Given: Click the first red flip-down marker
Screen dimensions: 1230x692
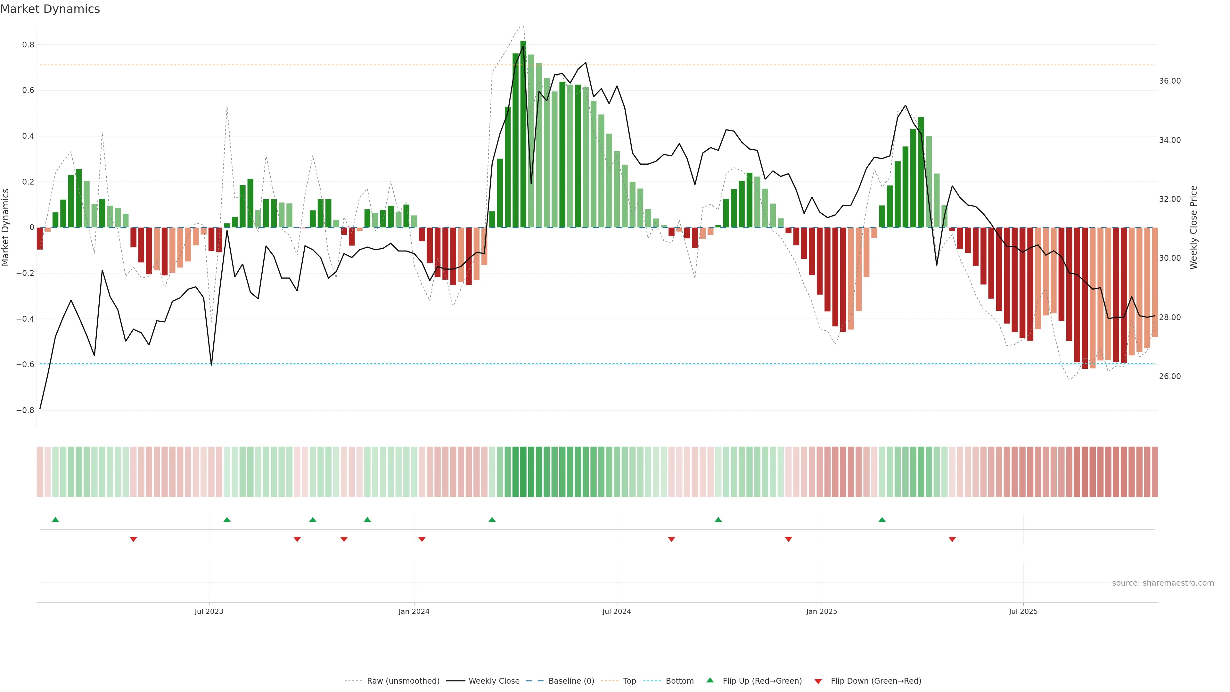Looking at the screenshot, I should [133, 539].
